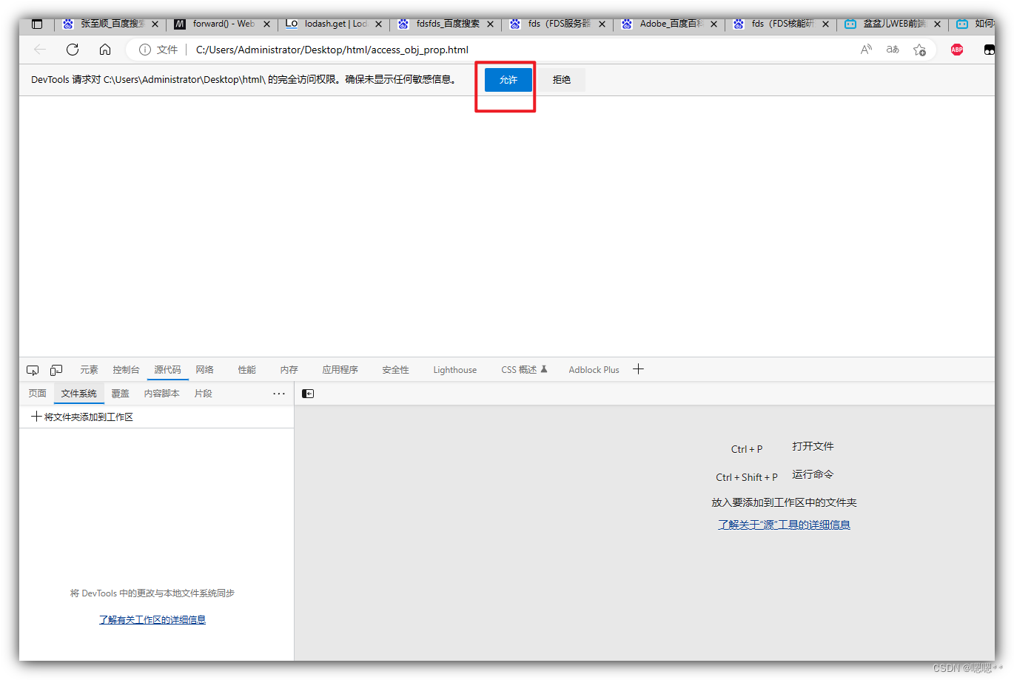Open the home page via the house icon
This screenshot has width=1014, height=680.
click(105, 50)
